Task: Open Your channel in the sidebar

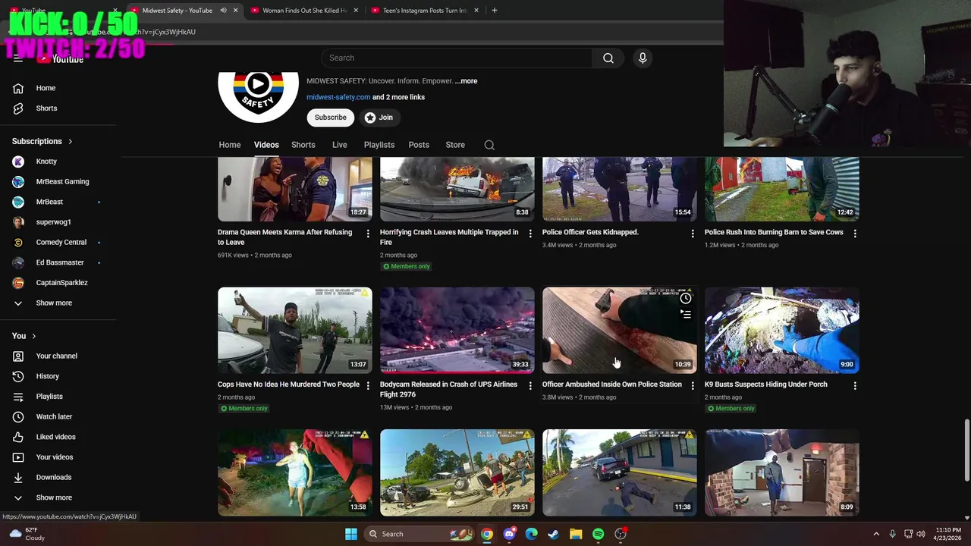Action: coord(58,356)
